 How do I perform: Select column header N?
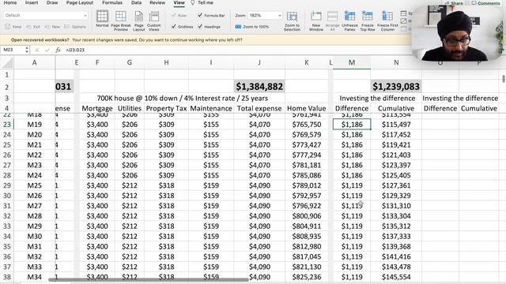coord(396,62)
